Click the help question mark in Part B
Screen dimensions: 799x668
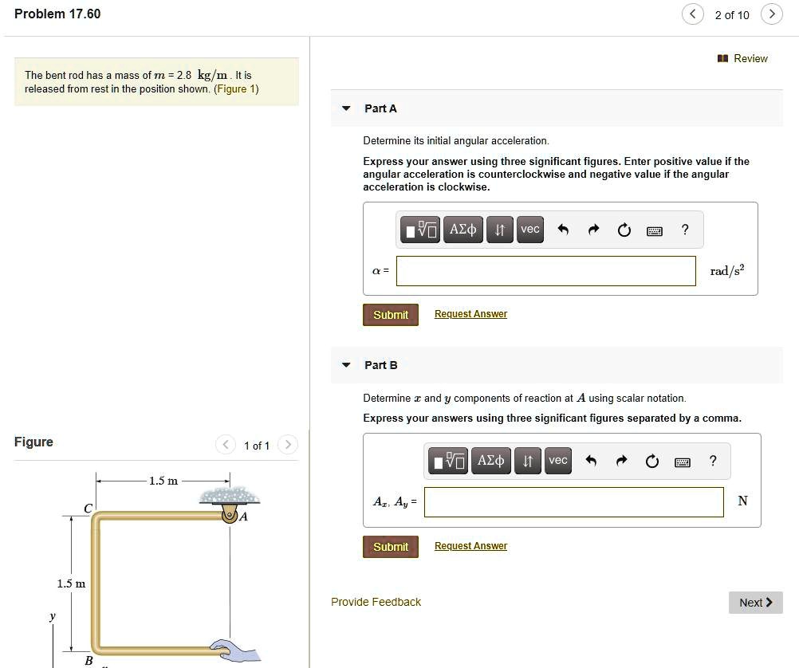[713, 461]
